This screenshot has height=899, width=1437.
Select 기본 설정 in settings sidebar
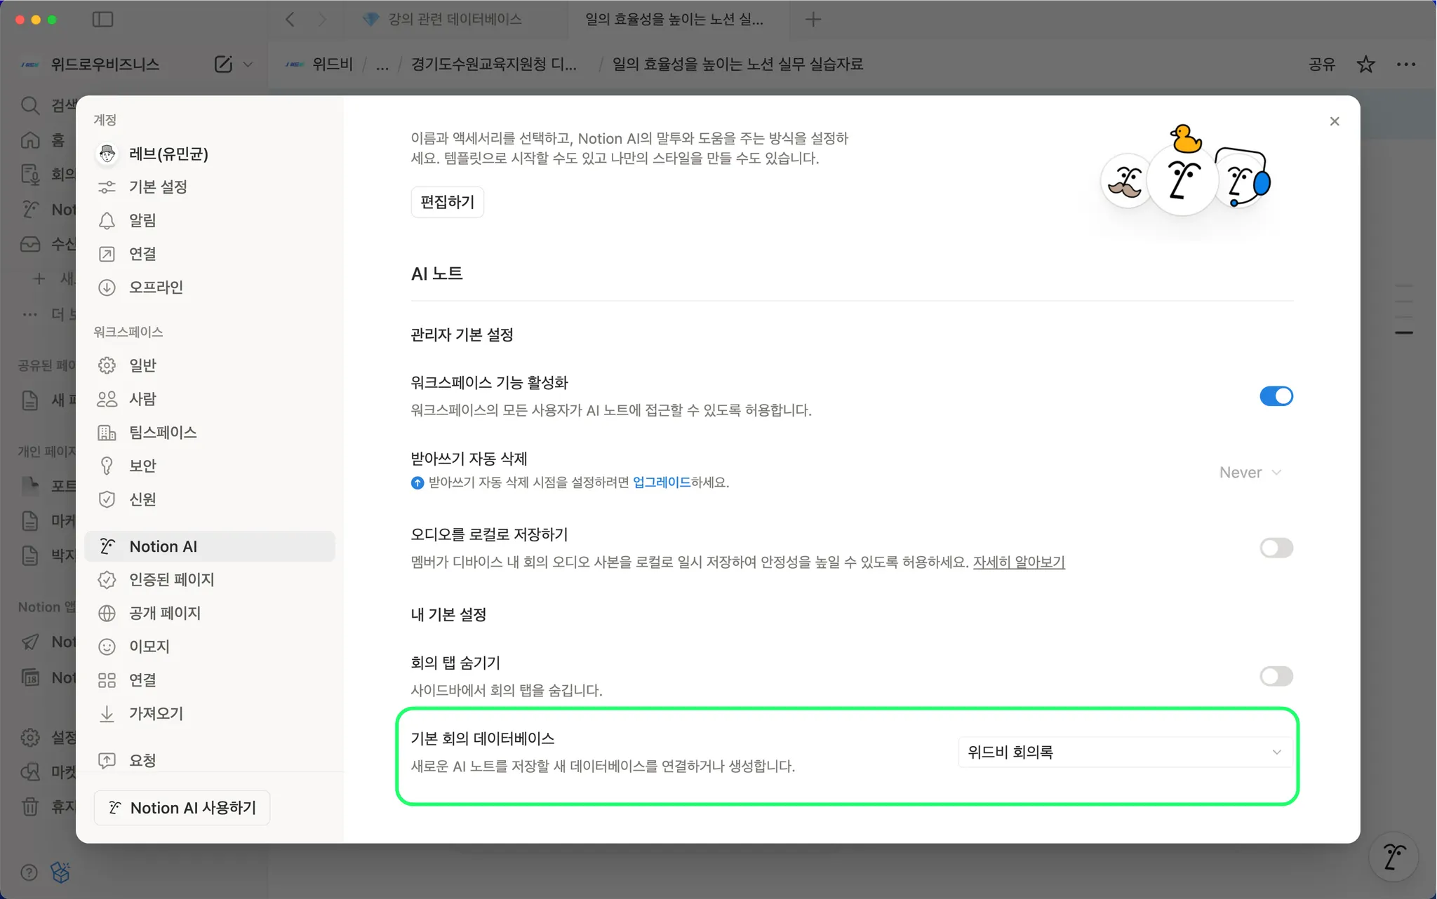158,187
